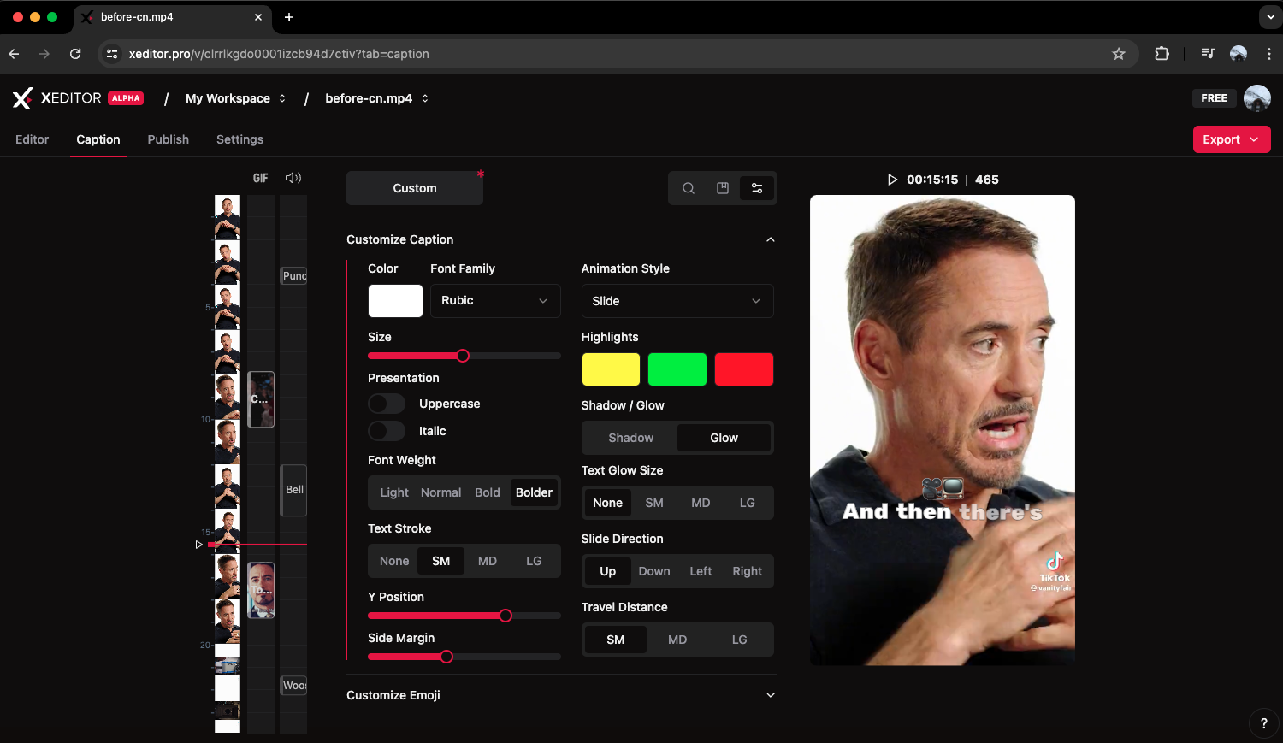1283x743 pixels.
Task: Set Text Stroke to MD
Action: click(488, 561)
